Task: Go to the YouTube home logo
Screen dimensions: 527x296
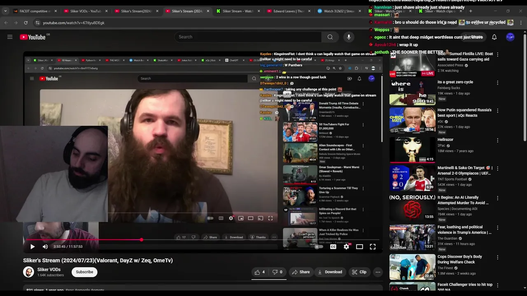Action: pyautogui.click(x=33, y=37)
